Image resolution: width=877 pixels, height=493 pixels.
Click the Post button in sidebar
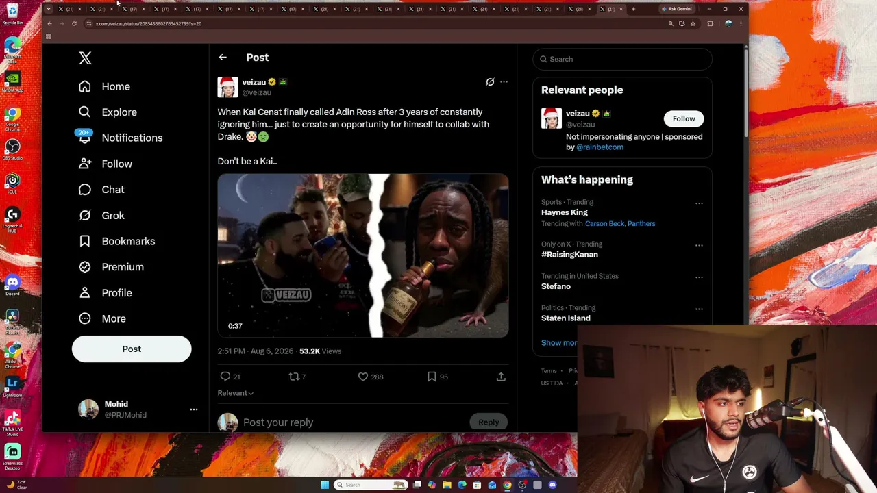pos(132,349)
